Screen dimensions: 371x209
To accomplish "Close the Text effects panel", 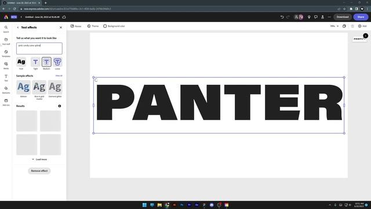I will pos(61,27).
